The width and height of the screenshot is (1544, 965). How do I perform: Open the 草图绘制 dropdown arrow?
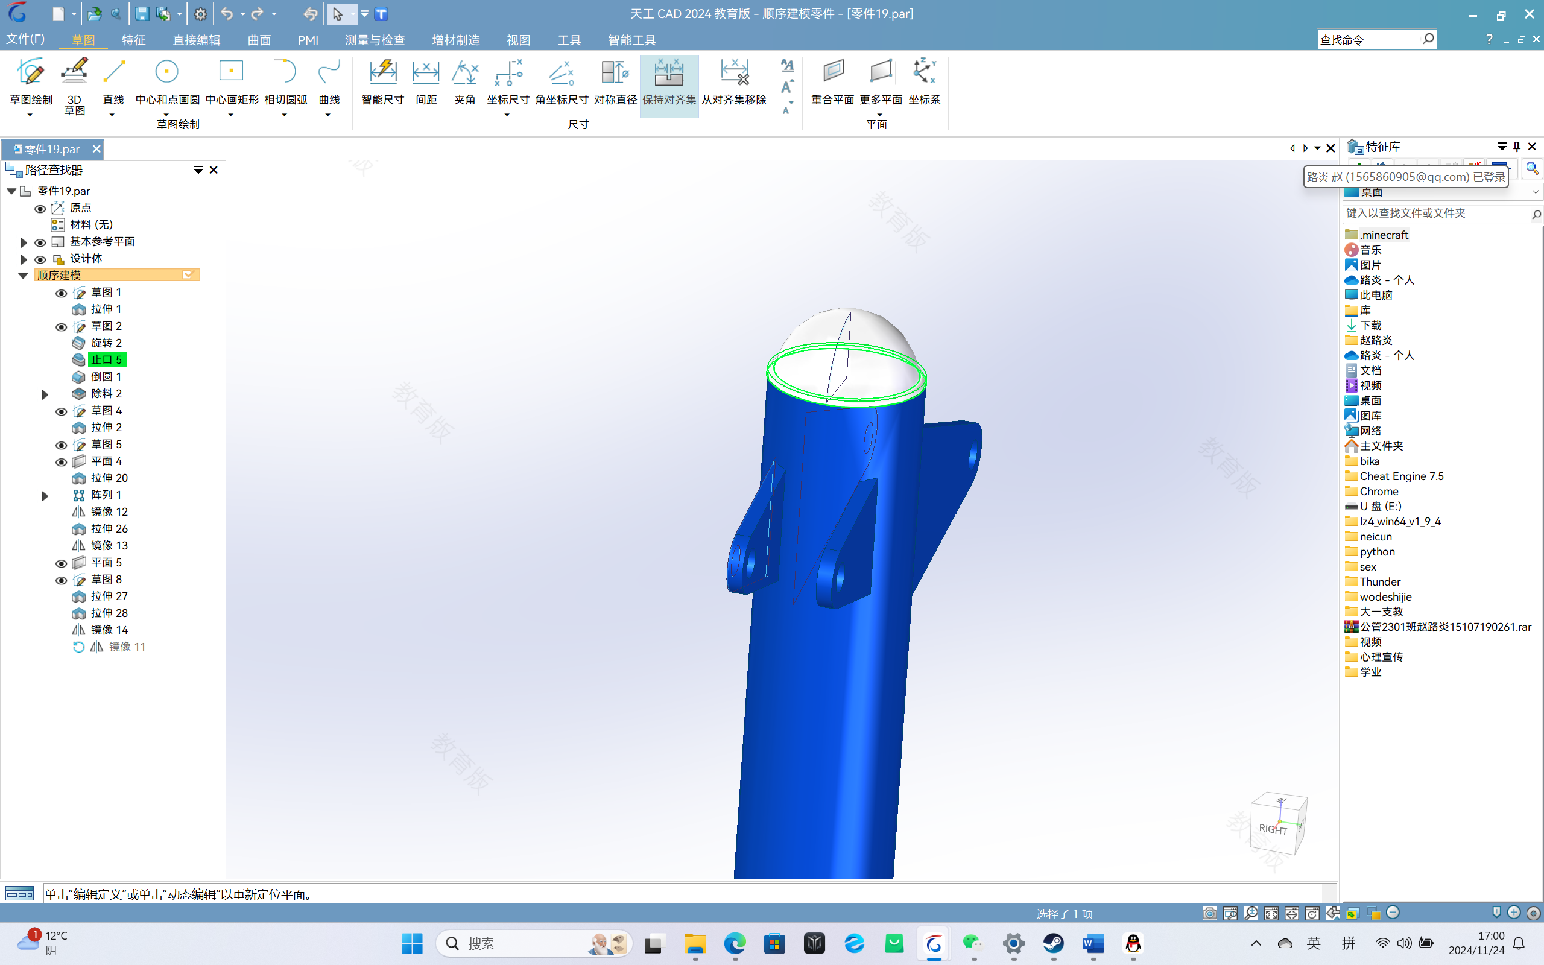click(30, 116)
